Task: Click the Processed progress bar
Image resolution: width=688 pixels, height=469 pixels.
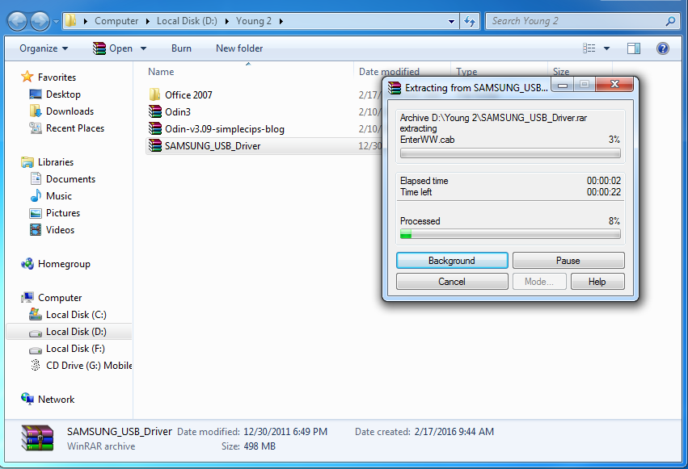Action: tap(510, 234)
